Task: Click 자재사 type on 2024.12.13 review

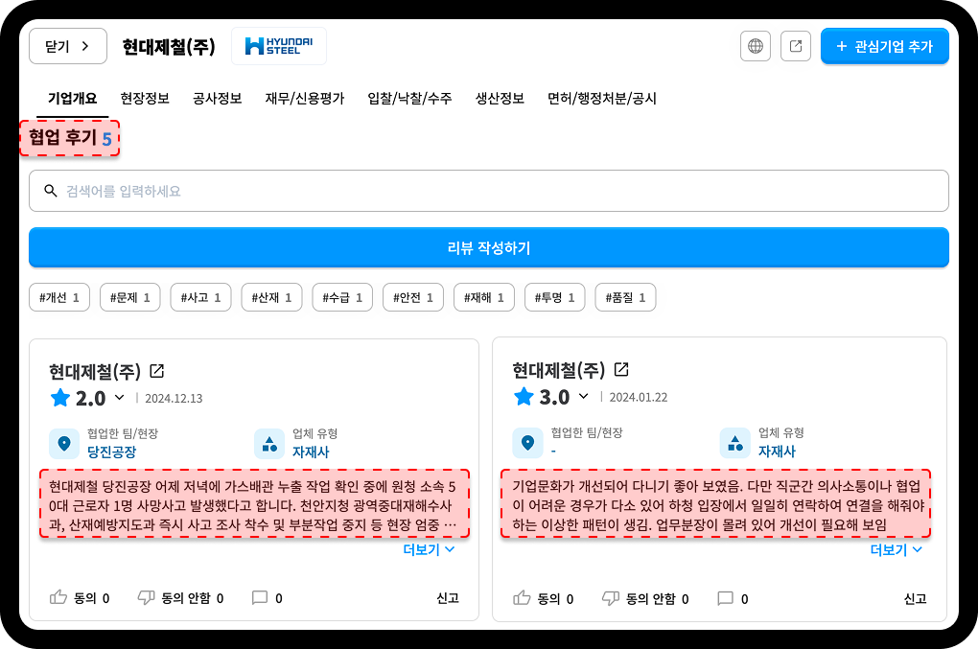Action: click(x=311, y=452)
